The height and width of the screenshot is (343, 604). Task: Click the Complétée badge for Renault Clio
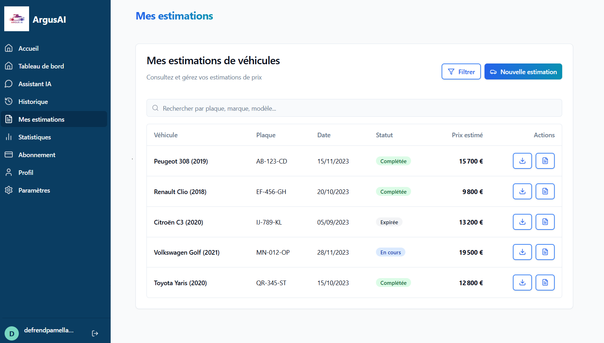coord(393,192)
